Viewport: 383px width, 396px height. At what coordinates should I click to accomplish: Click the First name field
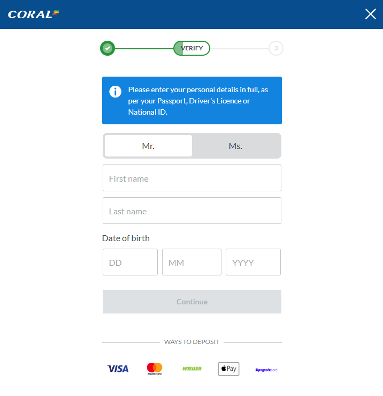coord(191,178)
